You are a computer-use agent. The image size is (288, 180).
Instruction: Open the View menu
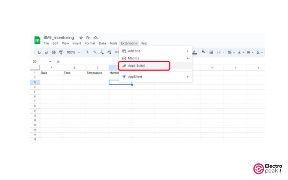click(65, 43)
